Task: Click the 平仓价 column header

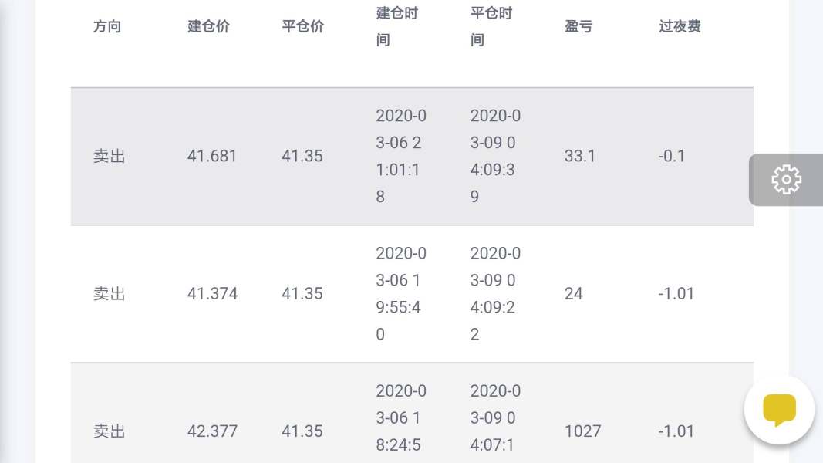Action: 302,26
